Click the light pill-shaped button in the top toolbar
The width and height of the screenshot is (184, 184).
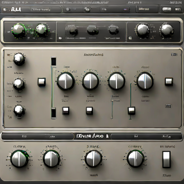pos(167,9)
